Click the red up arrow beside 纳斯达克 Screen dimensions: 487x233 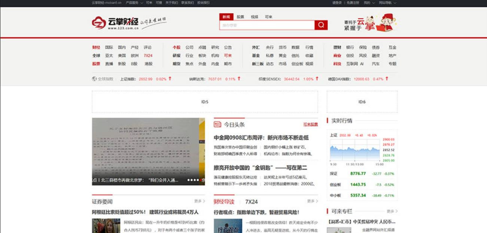click(239, 79)
